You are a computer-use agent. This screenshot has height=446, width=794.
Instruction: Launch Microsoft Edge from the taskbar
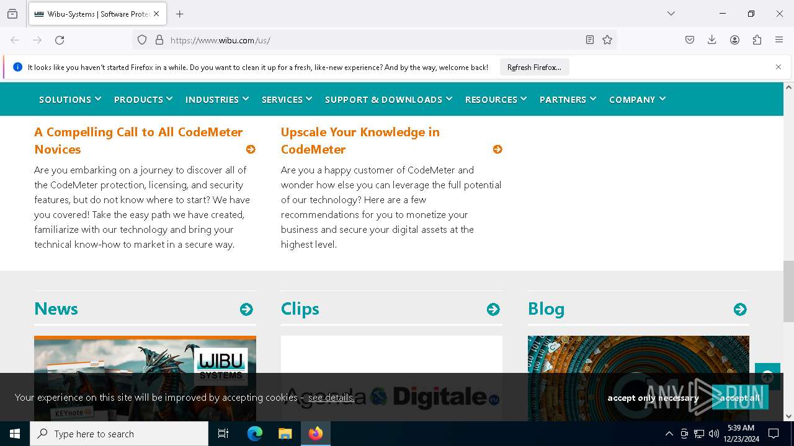255,434
